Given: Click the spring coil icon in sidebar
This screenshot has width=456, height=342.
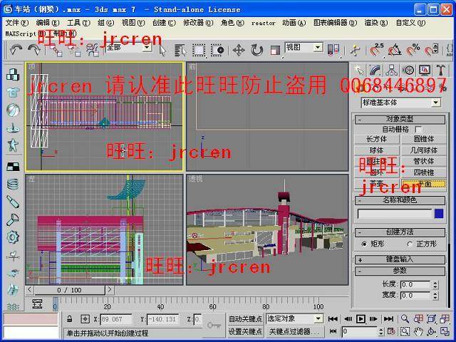Looking at the screenshot, I should 13,184.
